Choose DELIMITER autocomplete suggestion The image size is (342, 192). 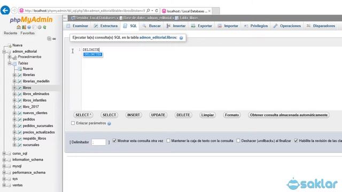pos(92,54)
